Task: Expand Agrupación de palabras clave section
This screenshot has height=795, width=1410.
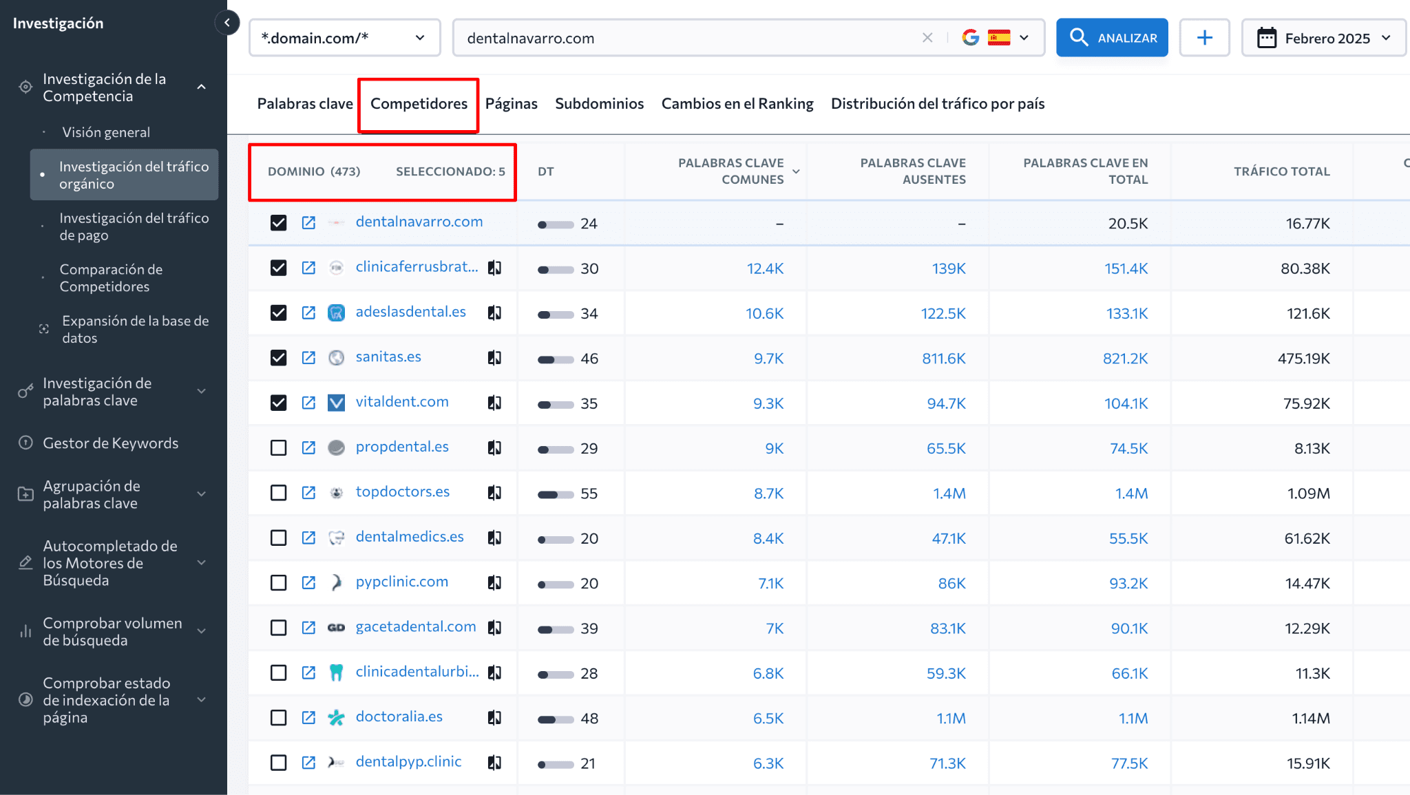Action: click(201, 494)
